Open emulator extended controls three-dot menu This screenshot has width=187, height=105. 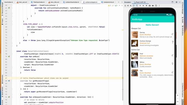point(159,6)
